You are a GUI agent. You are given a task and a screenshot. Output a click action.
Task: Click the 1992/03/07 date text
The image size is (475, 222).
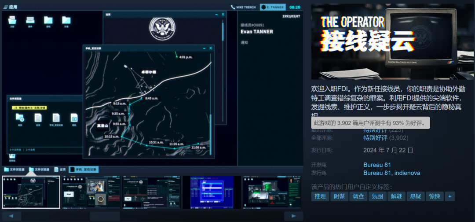pyautogui.click(x=291, y=16)
